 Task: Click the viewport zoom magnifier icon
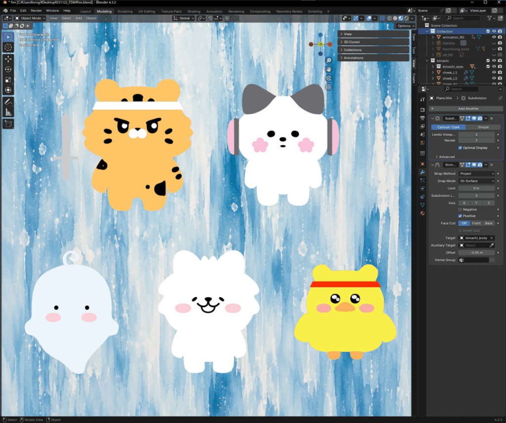click(x=329, y=61)
